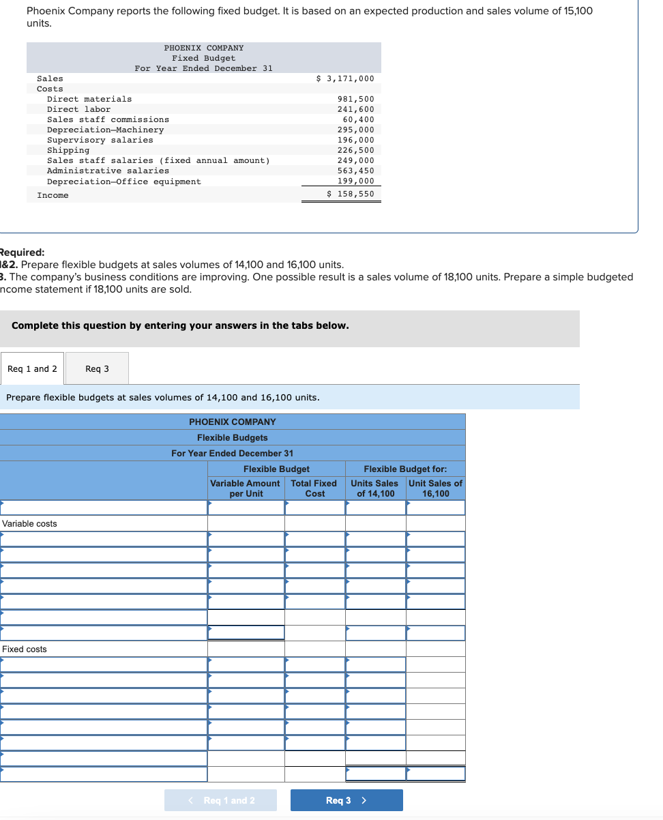Click the Administrative salaries line
Viewport: 663px width, 820px height.
point(108,171)
